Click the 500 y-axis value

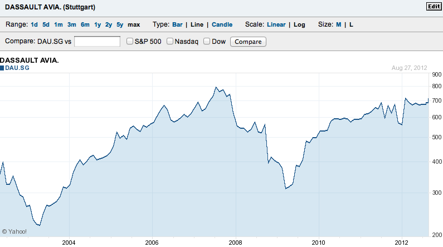tap(437, 137)
